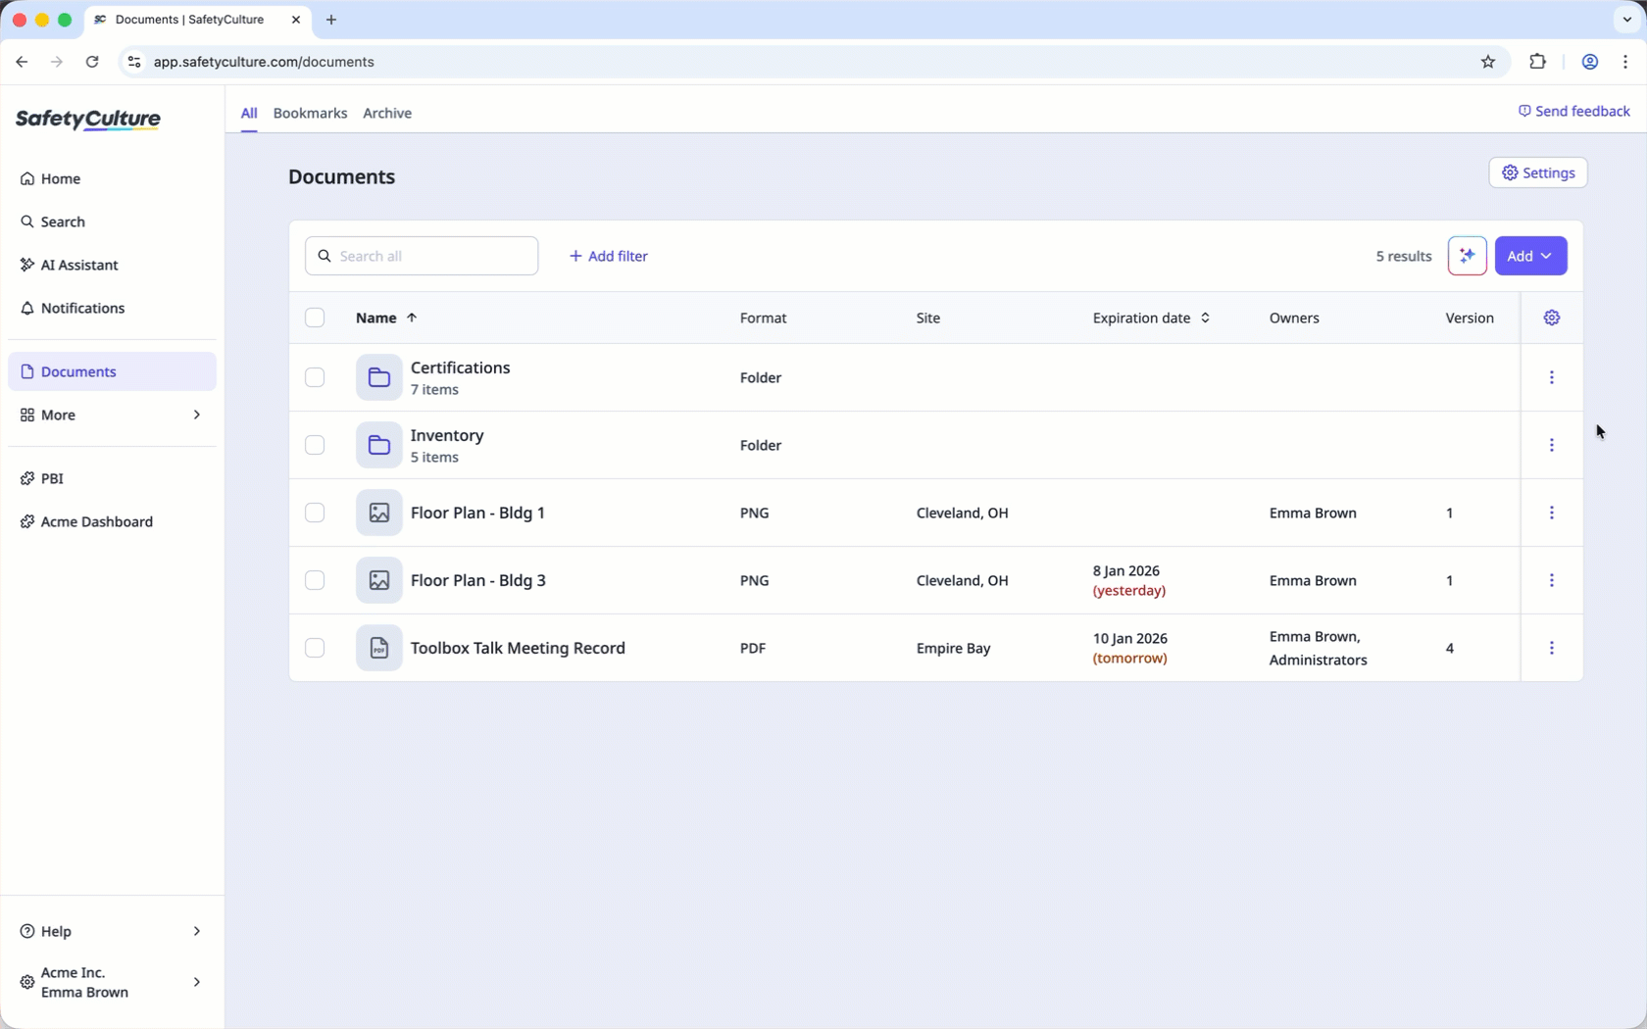Open the browser tab list chevron
Screen dimensions: 1647x1029
1626,20
